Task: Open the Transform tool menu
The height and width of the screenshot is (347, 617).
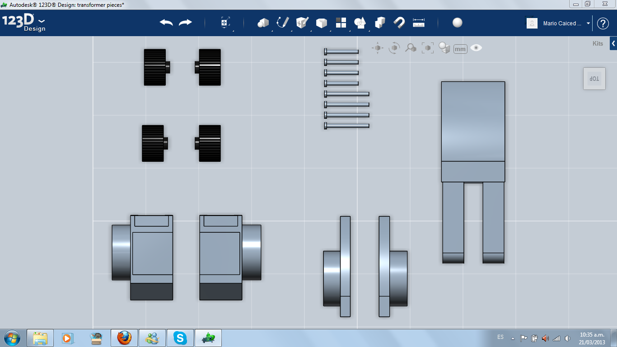Action: pyautogui.click(x=225, y=23)
